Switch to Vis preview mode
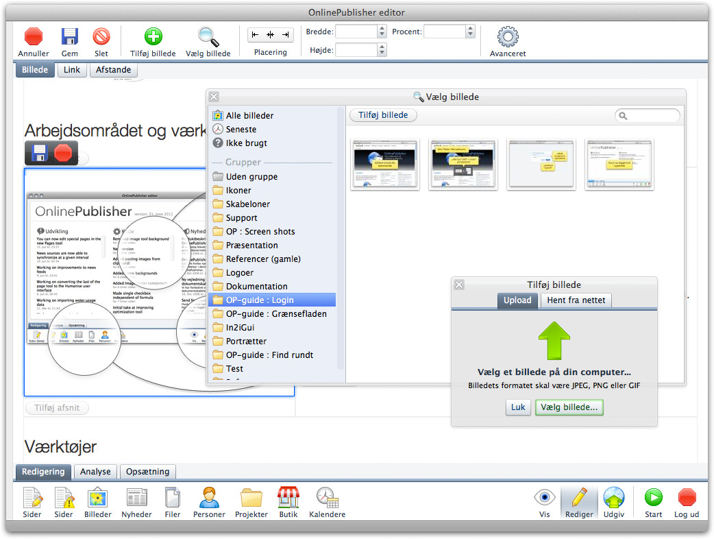714x539 pixels. click(545, 498)
